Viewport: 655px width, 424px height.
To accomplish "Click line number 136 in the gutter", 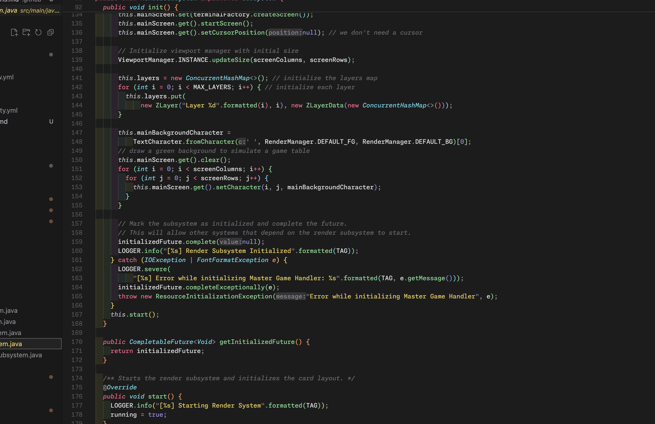I will click(77, 32).
